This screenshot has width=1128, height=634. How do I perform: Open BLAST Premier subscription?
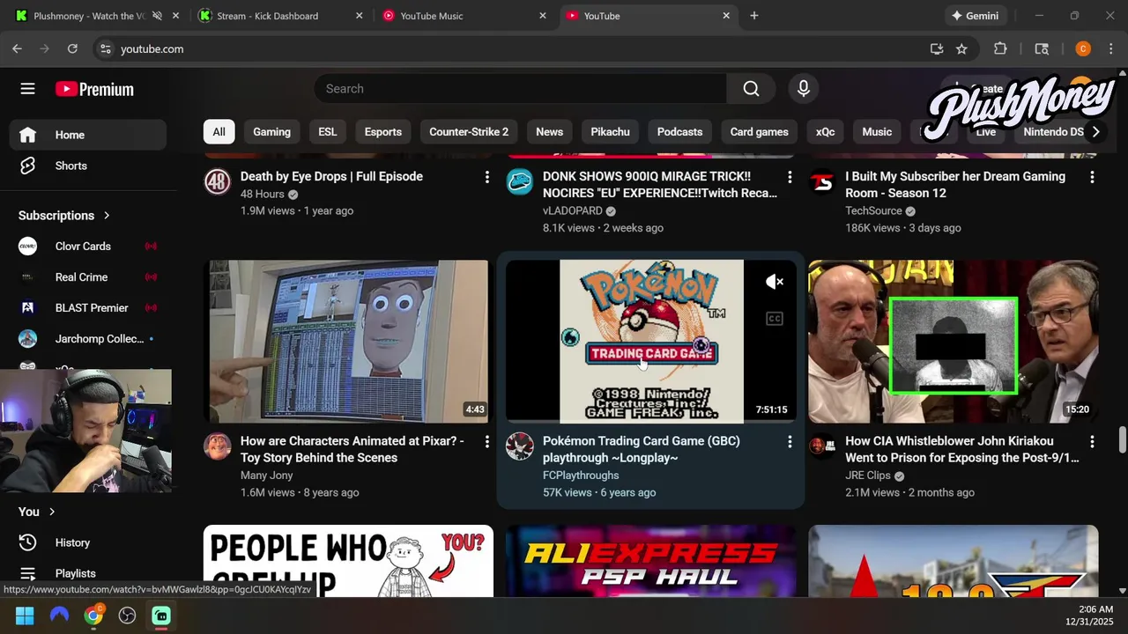point(88,308)
